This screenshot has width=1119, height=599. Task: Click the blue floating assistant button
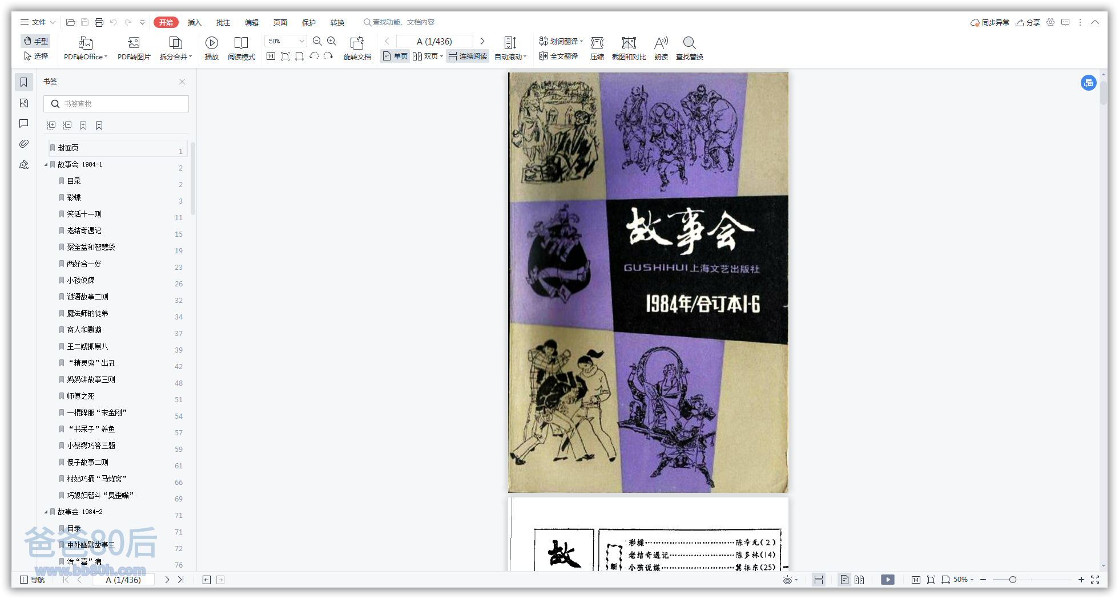[1089, 83]
